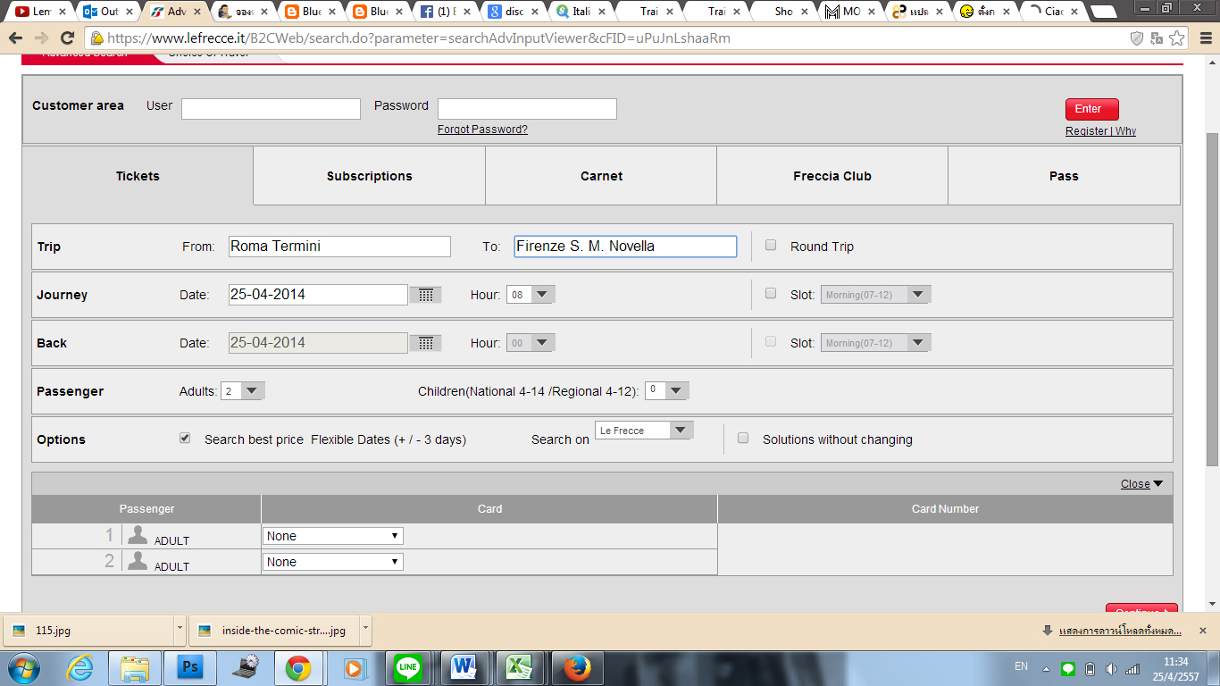The width and height of the screenshot is (1220, 686).
Task: Bookmark this page with star icon
Action: [x=1177, y=38]
